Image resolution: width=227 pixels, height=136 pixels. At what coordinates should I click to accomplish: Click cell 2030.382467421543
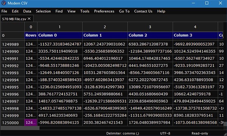tap(105, 122)
